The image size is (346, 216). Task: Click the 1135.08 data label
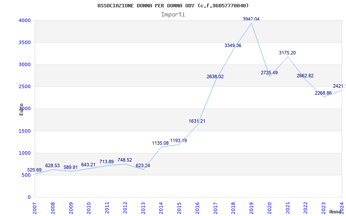[x=160, y=143]
